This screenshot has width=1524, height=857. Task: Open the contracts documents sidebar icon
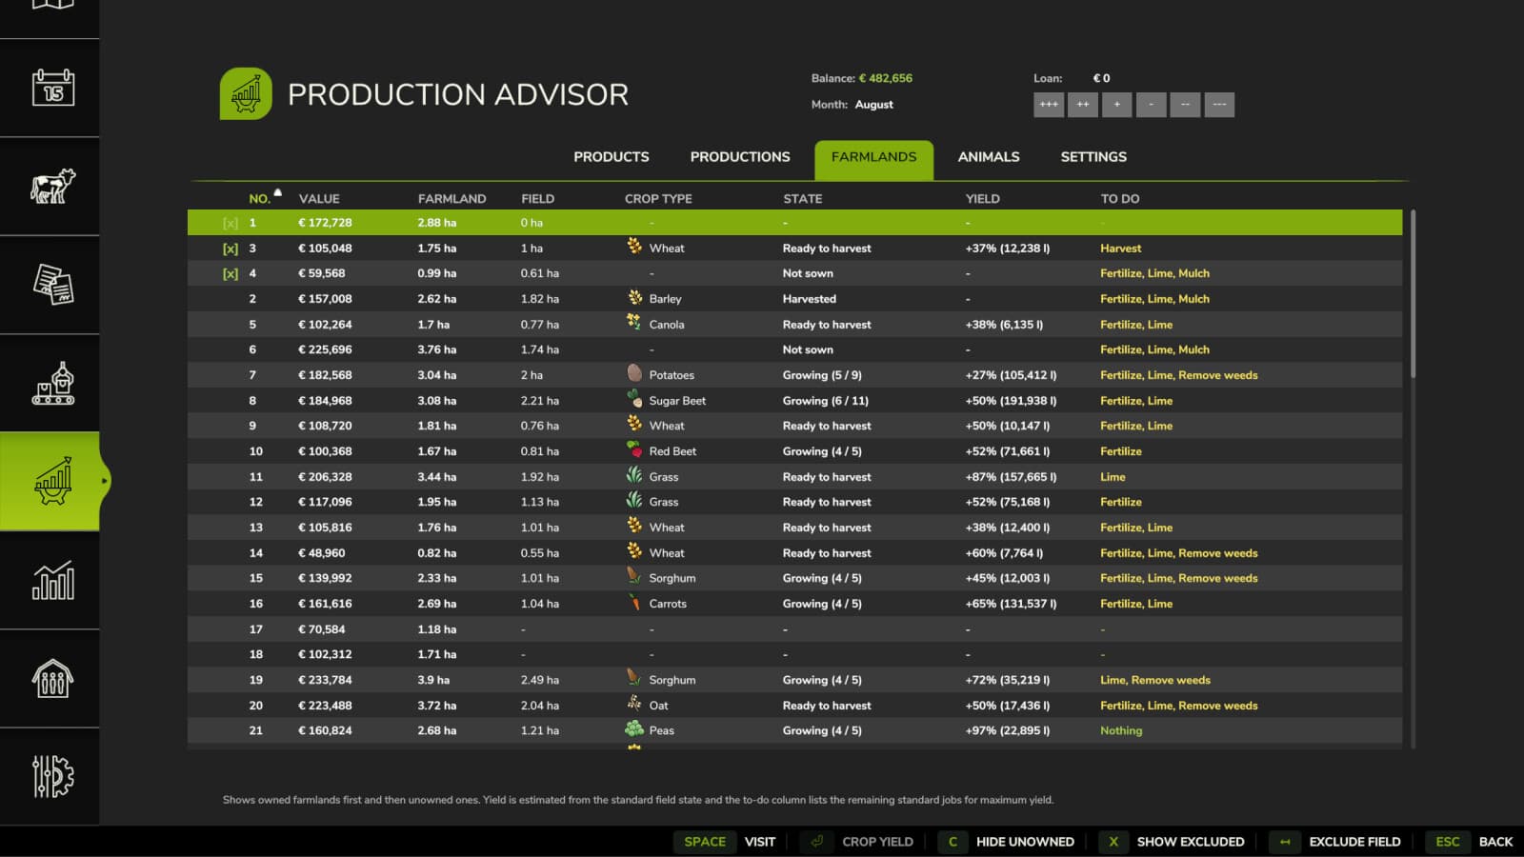(x=52, y=284)
